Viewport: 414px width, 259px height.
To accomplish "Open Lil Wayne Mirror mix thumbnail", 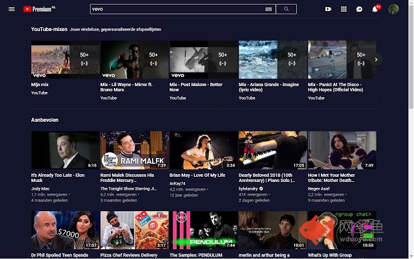I will (x=135, y=60).
